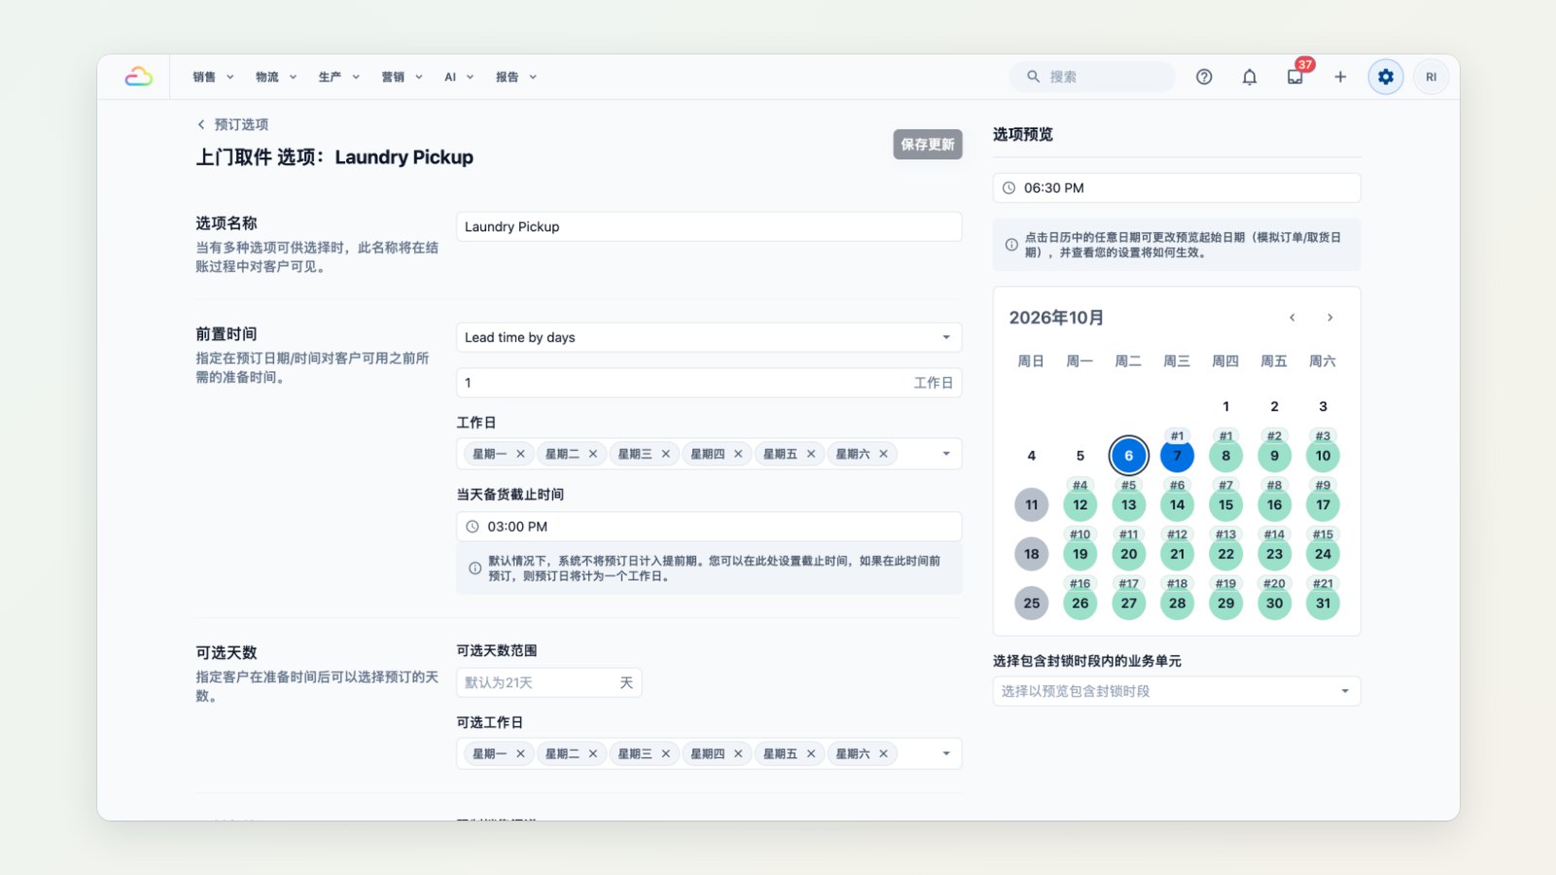This screenshot has width=1556, height=875.
Task: Expand the 可选工作日 multi-select dropdown arrow
Action: 946,753
